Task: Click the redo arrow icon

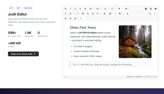Action: pyautogui.click(x=155, y=14)
